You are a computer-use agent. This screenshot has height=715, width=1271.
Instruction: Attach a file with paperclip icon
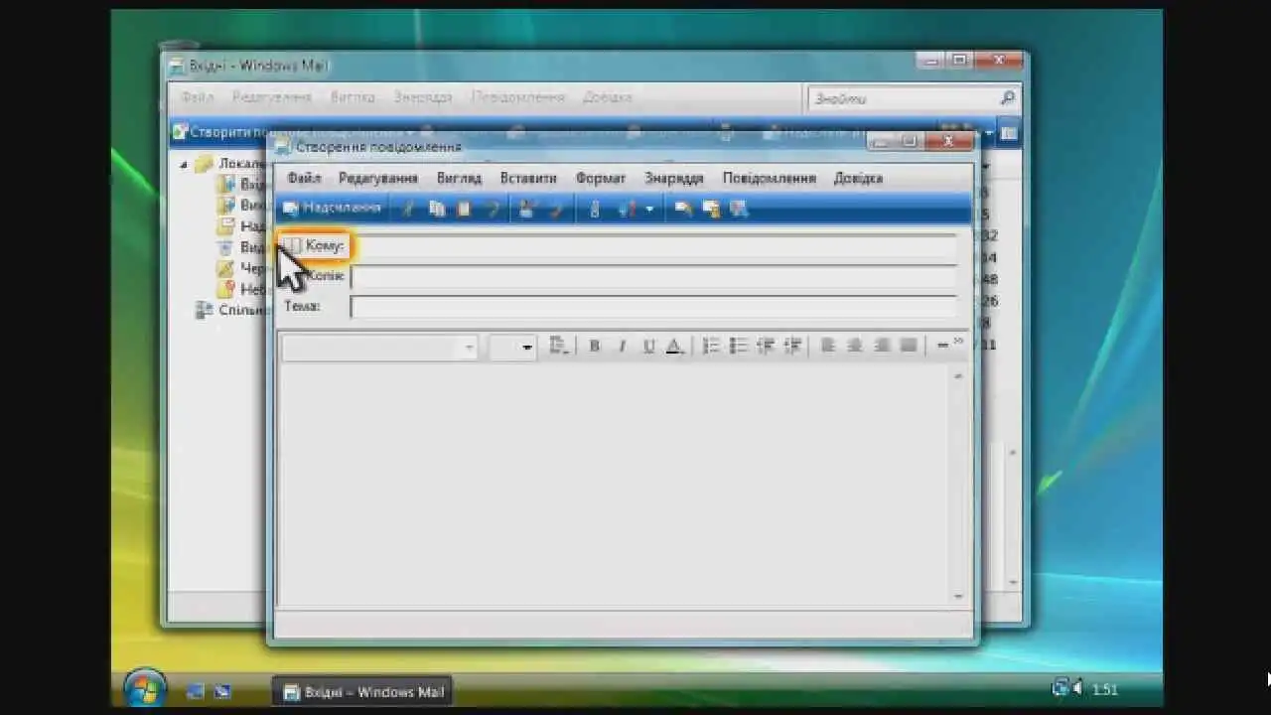coord(596,209)
